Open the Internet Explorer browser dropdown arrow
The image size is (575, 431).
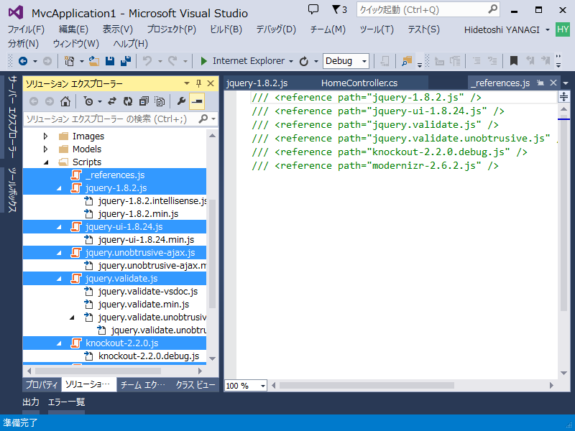tap(291, 61)
